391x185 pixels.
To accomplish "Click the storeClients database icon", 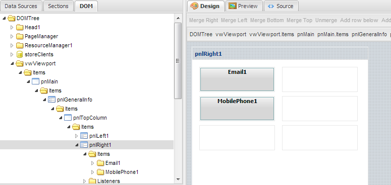I will tap(20, 54).
